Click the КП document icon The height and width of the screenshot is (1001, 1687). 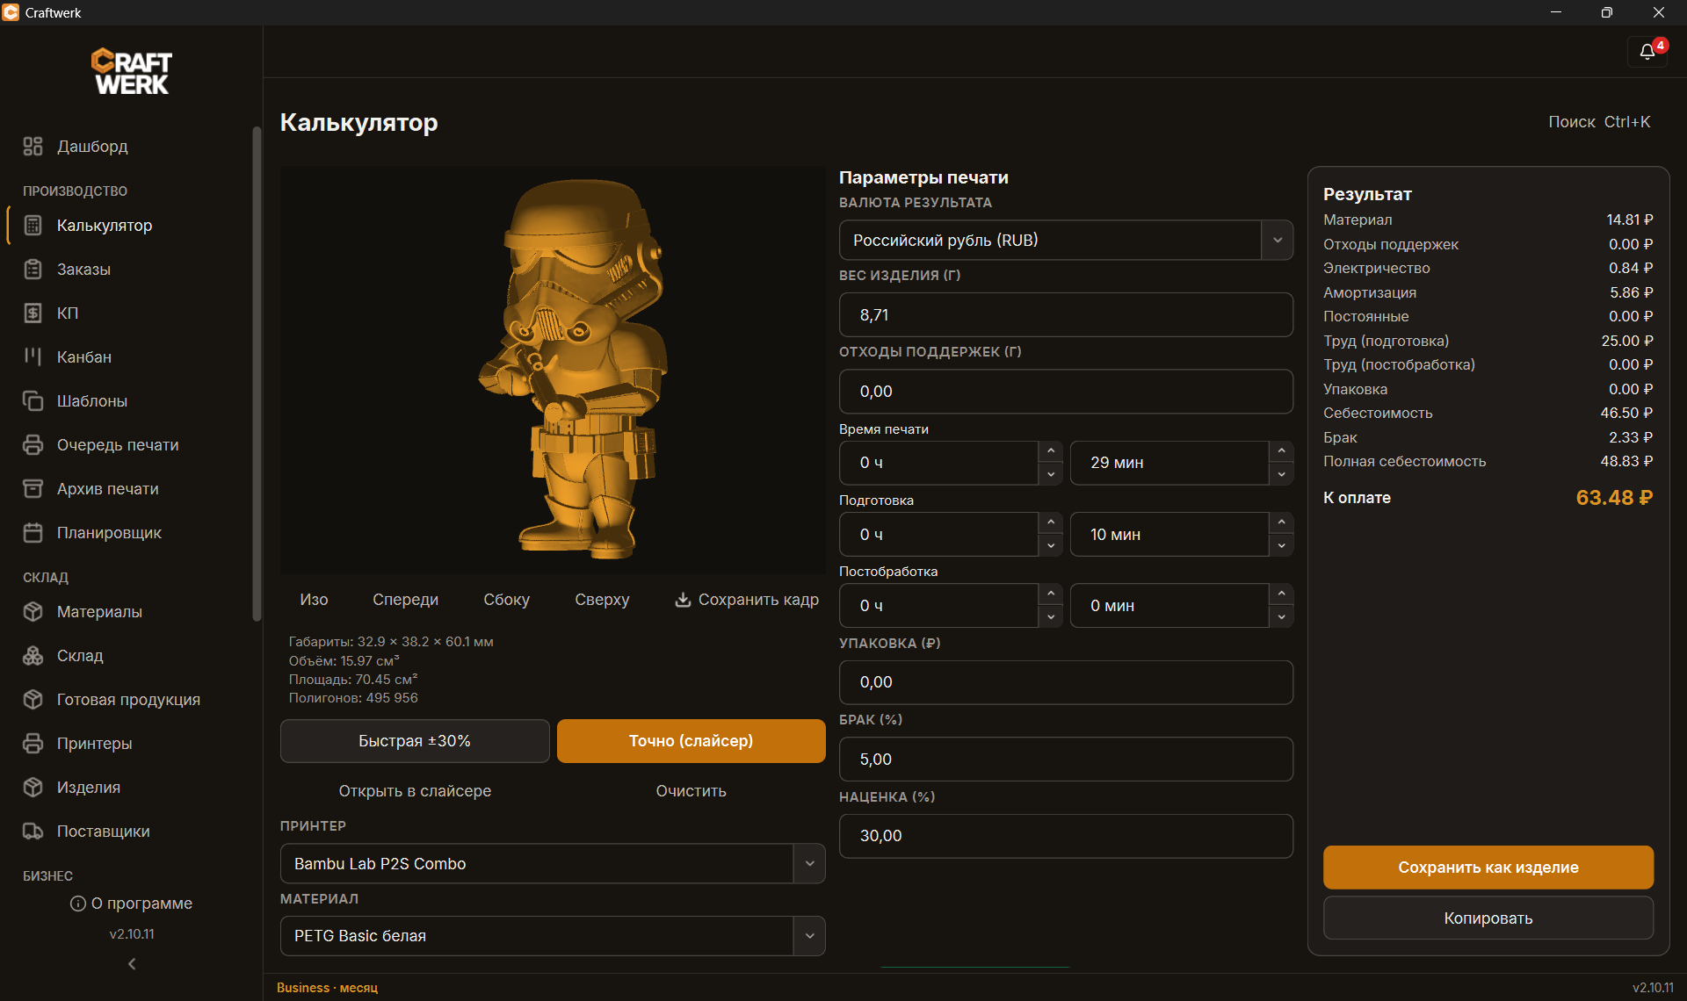coord(33,313)
